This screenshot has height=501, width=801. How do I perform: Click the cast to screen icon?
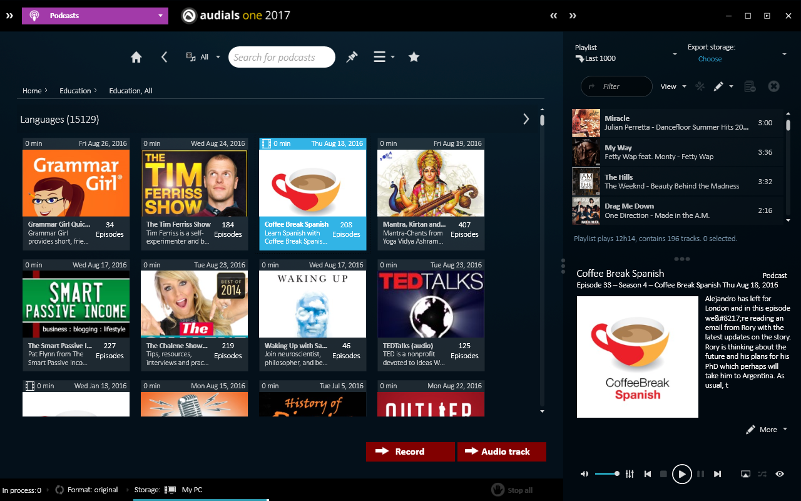[x=745, y=474]
